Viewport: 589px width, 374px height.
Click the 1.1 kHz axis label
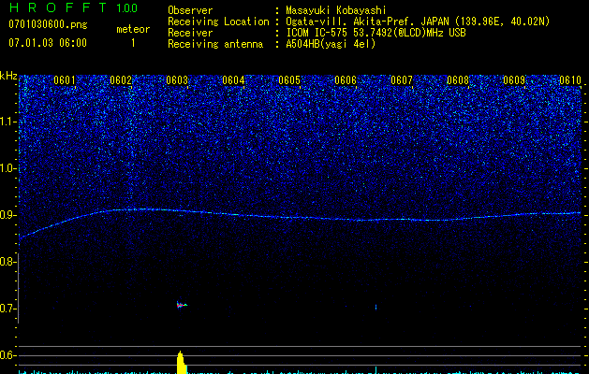pos(8,122)
